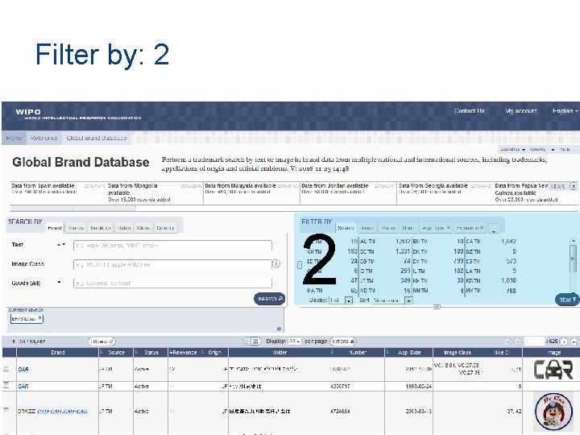Viewport: 580px width, 435px height.
Task: Close the news ticker bar
Action: [x=573, y=186]
